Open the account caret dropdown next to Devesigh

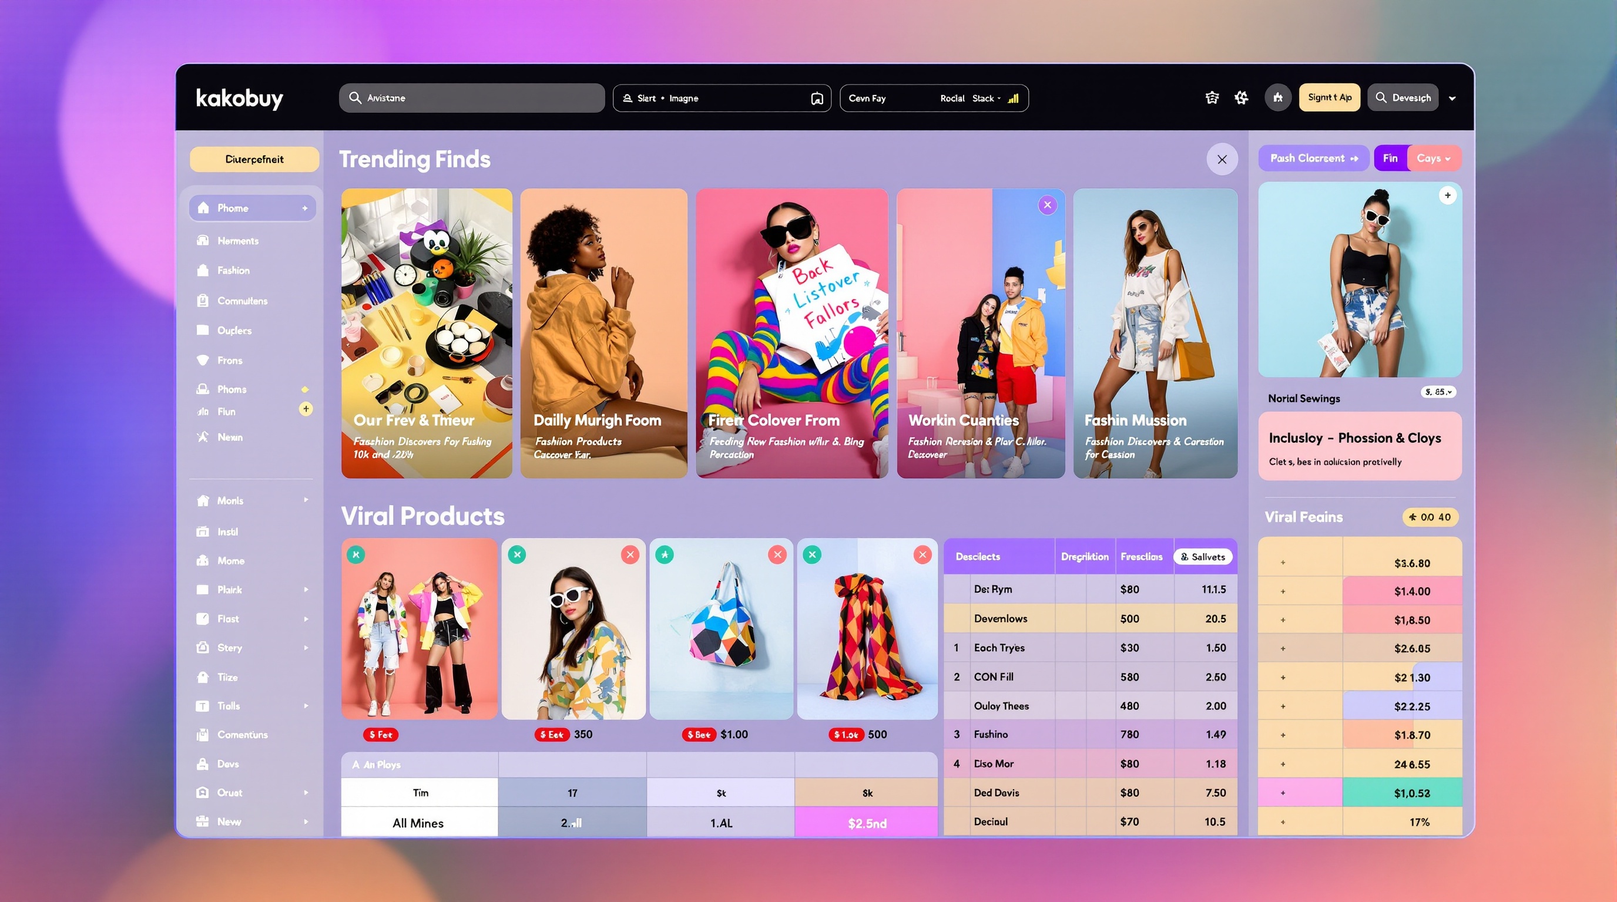1452,99
